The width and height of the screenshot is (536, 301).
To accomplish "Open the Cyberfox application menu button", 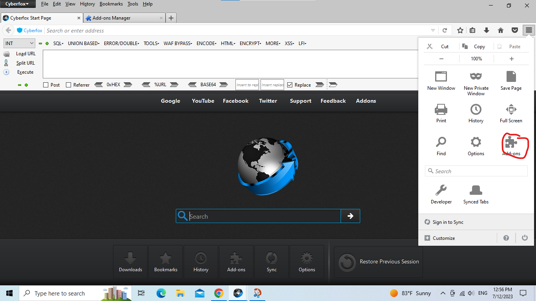I will [x=18, y=4].
